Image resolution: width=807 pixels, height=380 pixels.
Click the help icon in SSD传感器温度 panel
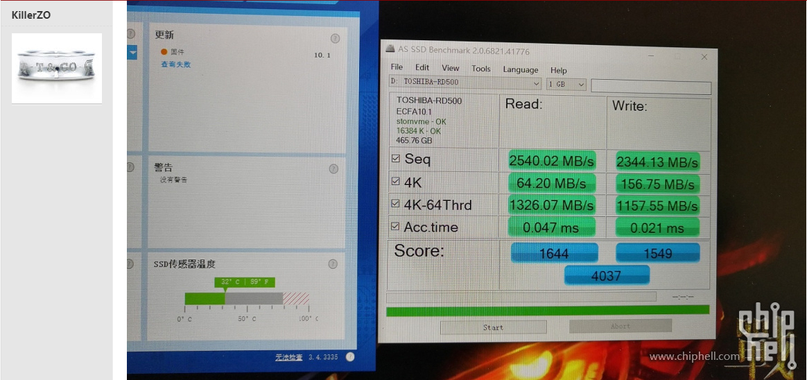pyautogui.click(x=333, y=264)
